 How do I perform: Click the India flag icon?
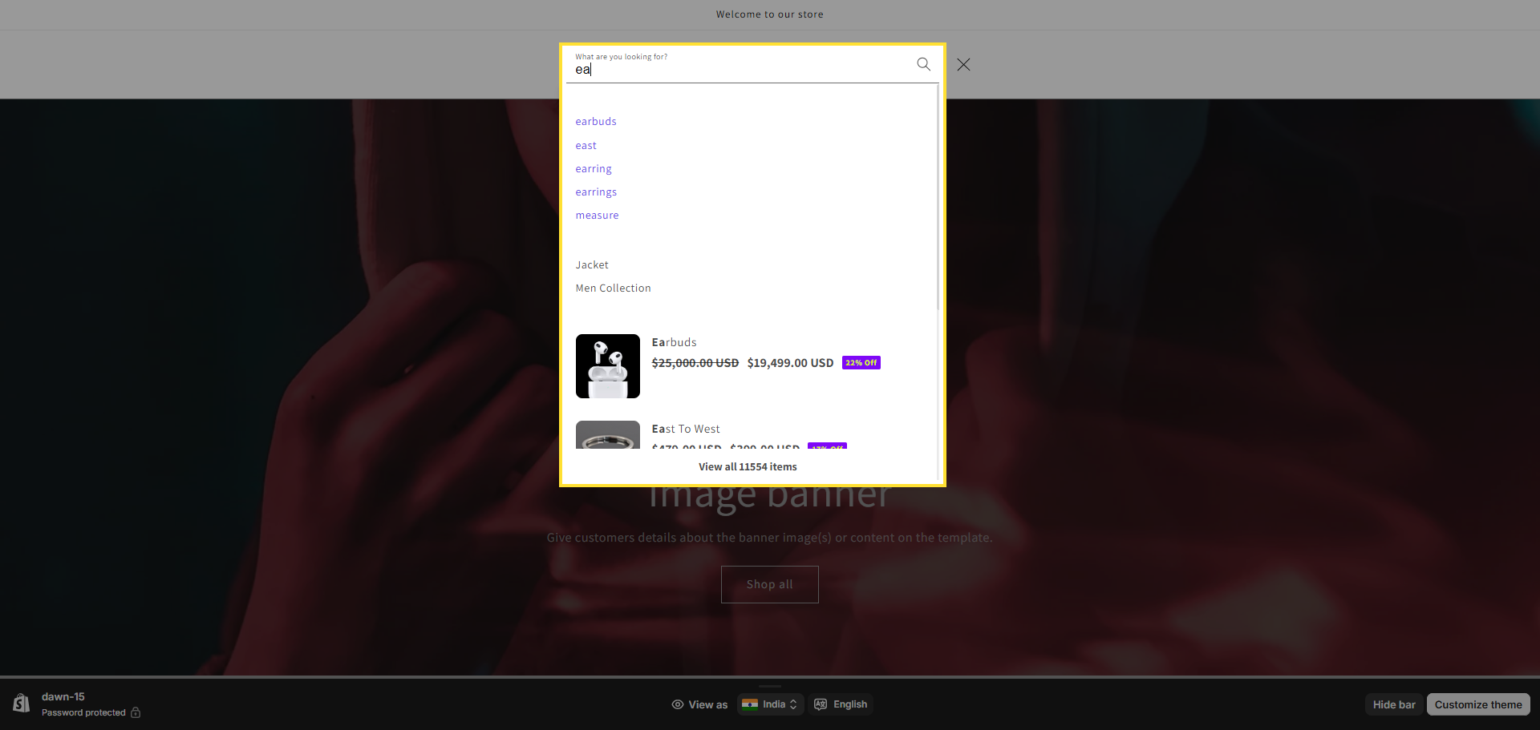click(750, 704)
